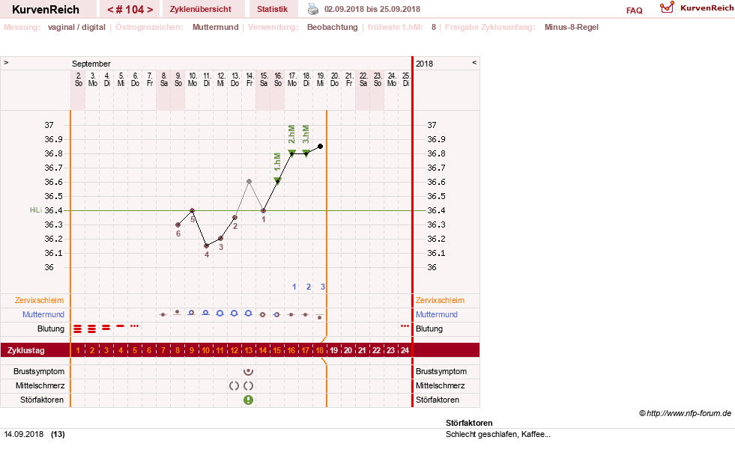Click heavy bleeding symbol on cycle day 2
This screenshot has height=452, width=735.
92,329
